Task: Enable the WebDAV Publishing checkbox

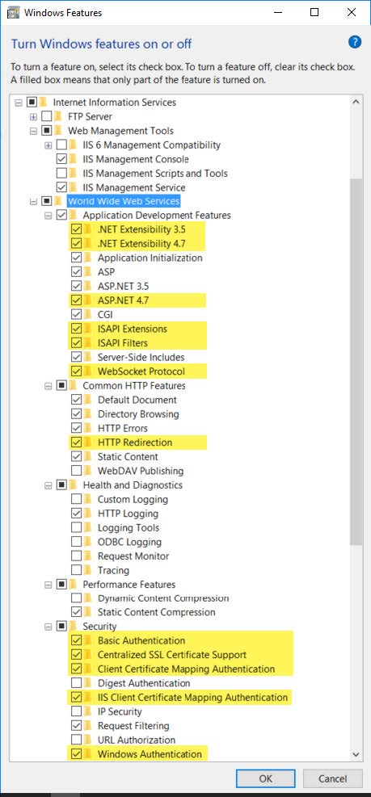Action: (x=76, y=472)
